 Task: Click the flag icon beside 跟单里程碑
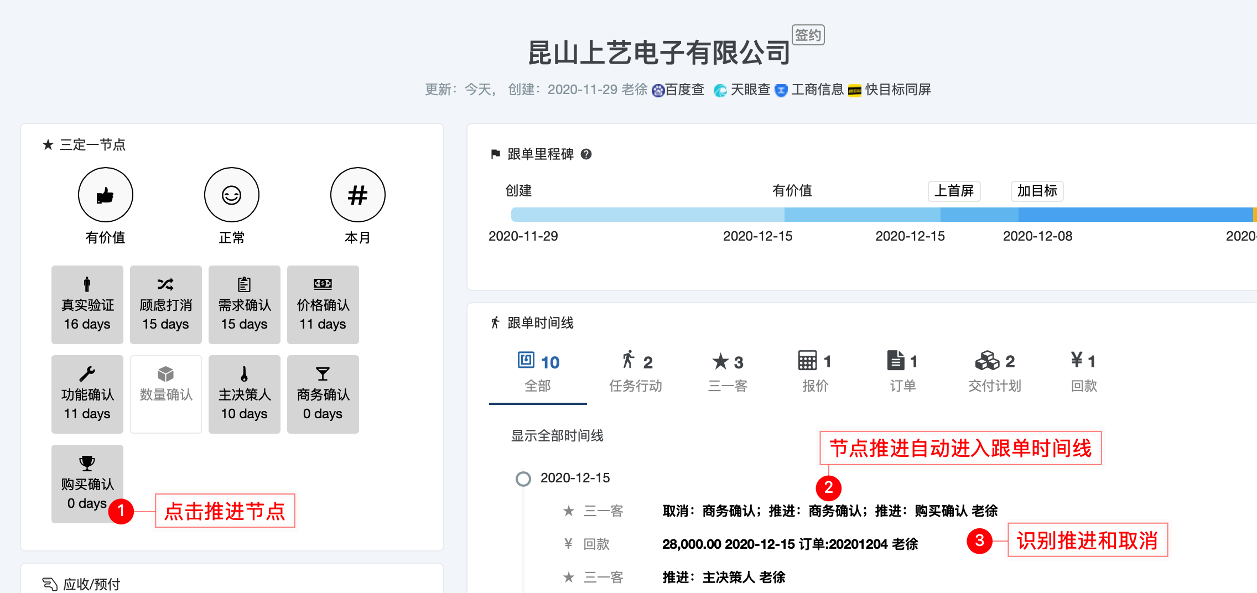click(495, 154)
